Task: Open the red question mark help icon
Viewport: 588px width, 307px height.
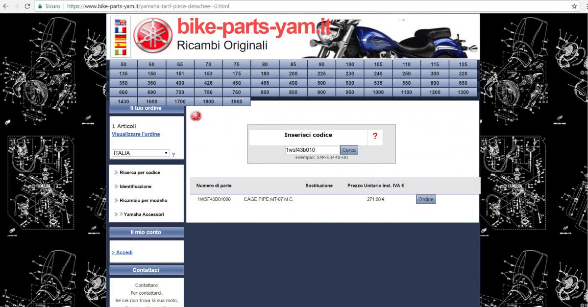Action: coord(375,136)
